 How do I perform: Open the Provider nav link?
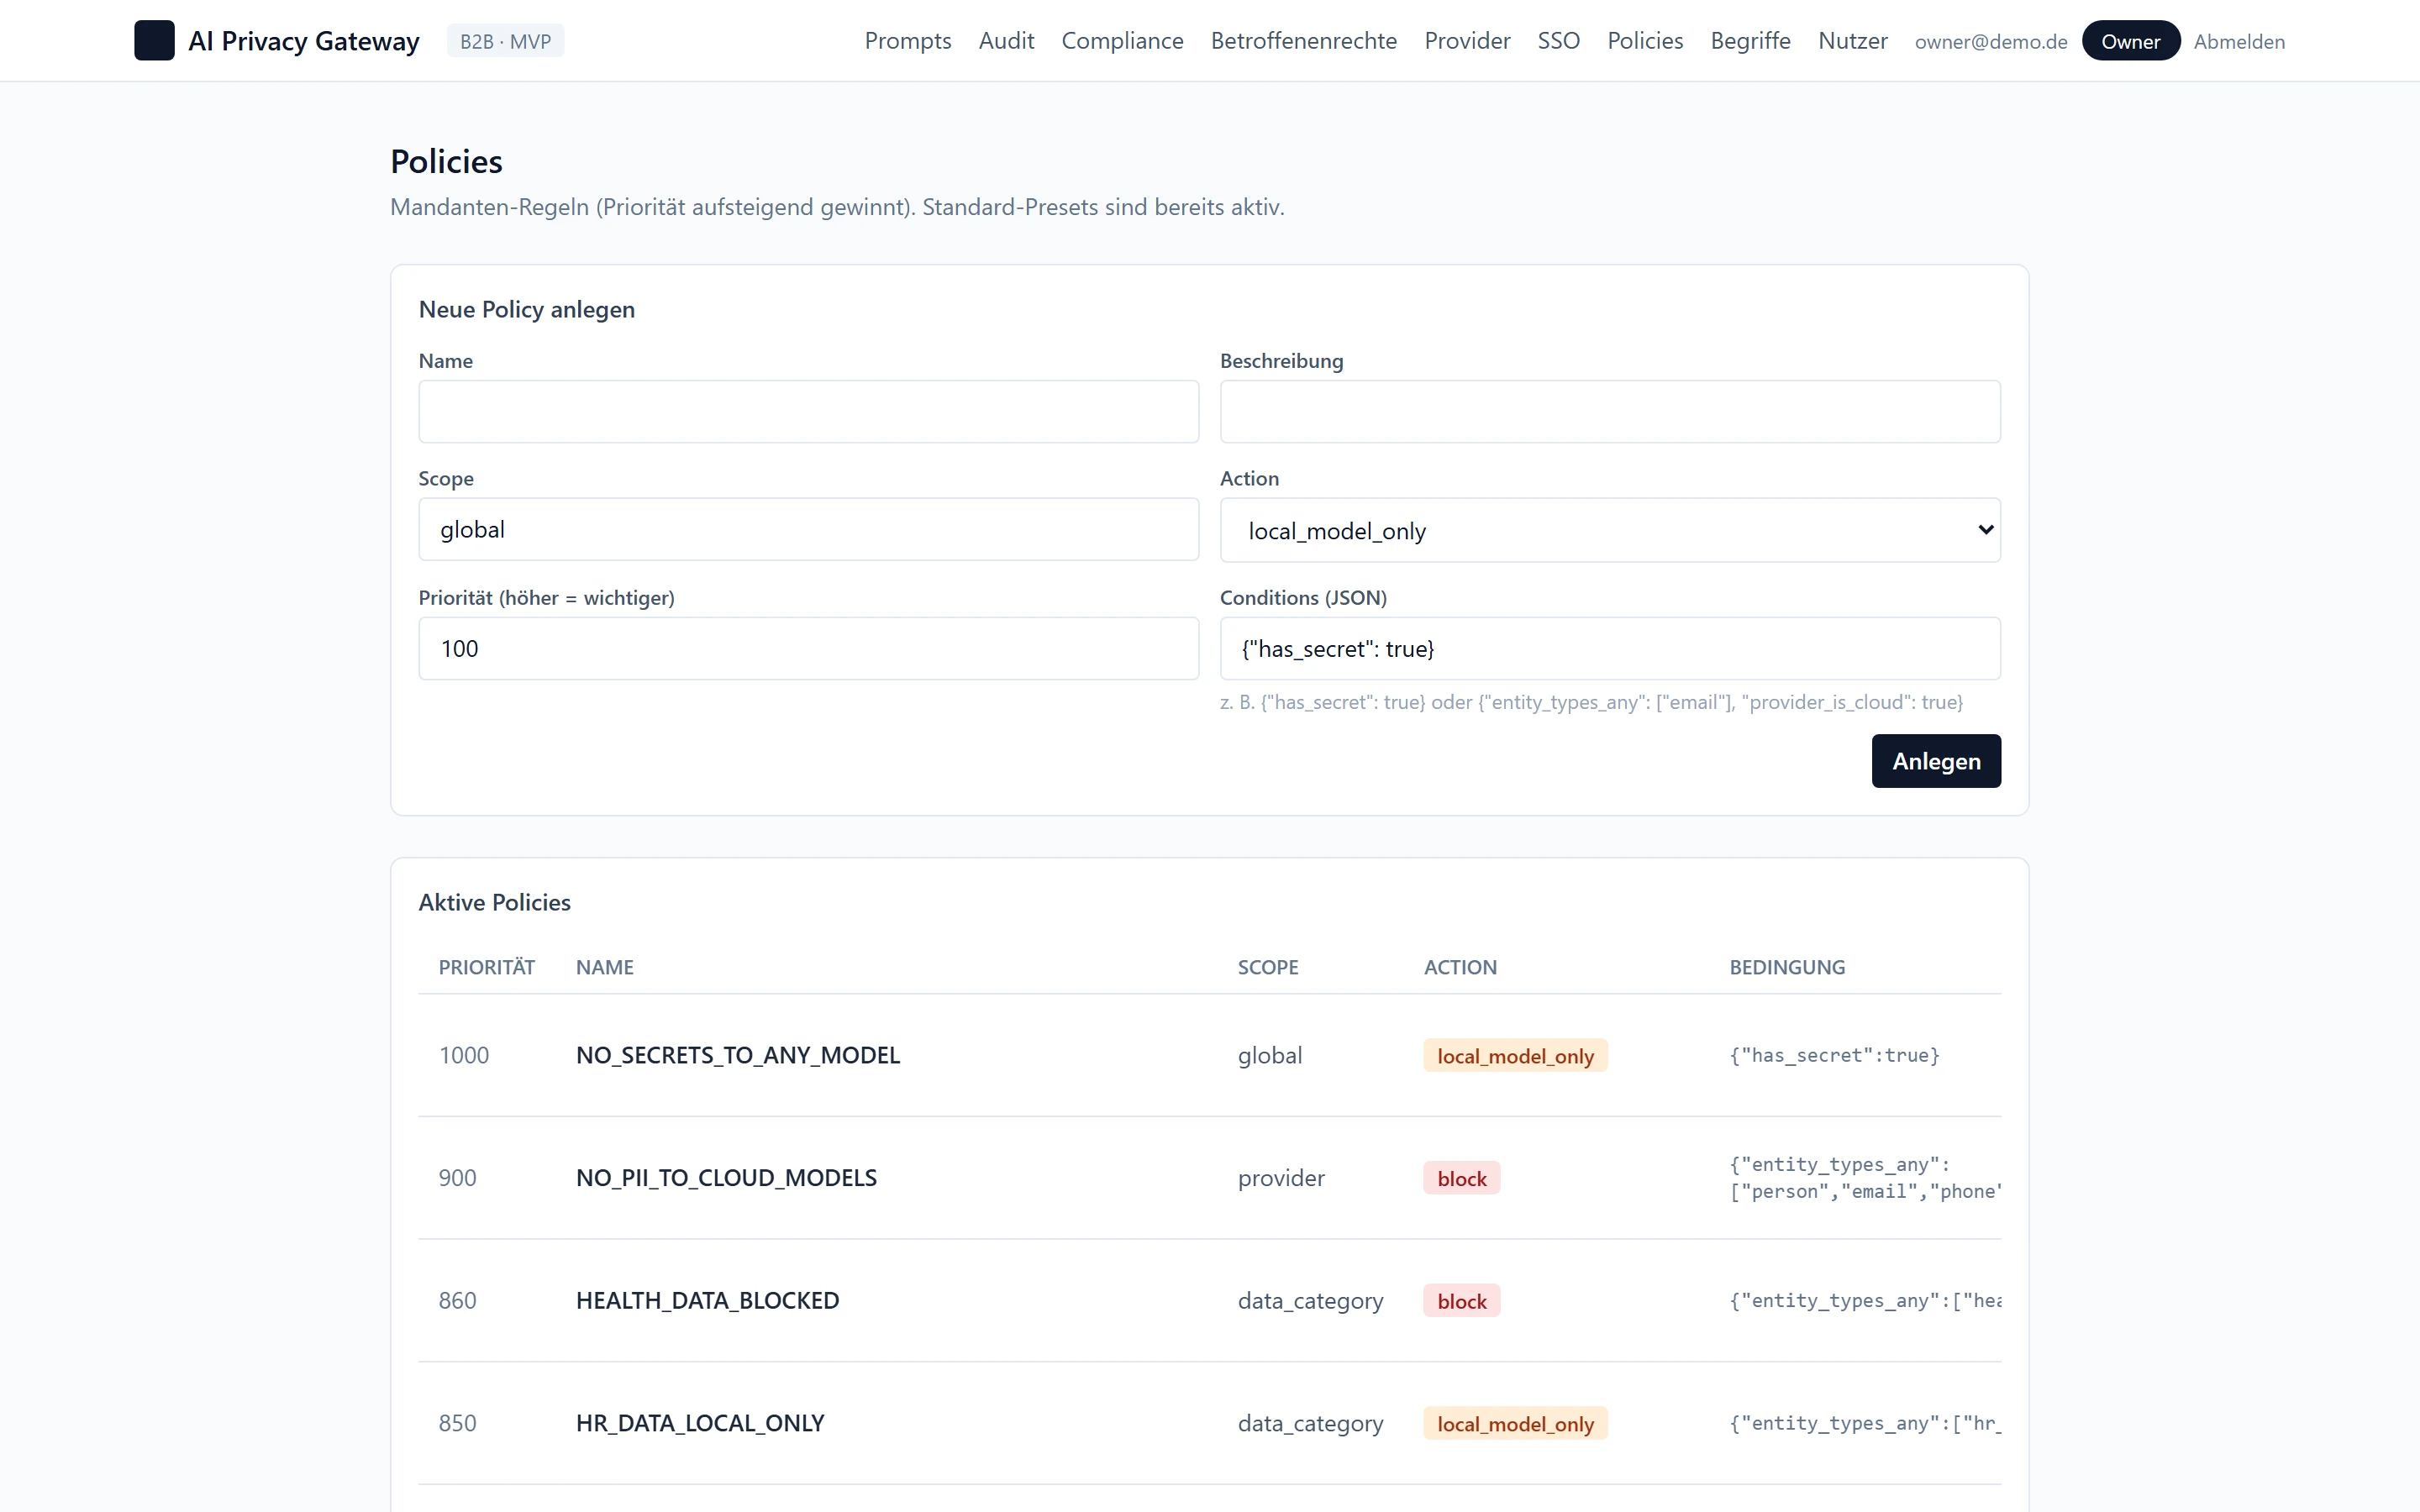pos(1467,41)
